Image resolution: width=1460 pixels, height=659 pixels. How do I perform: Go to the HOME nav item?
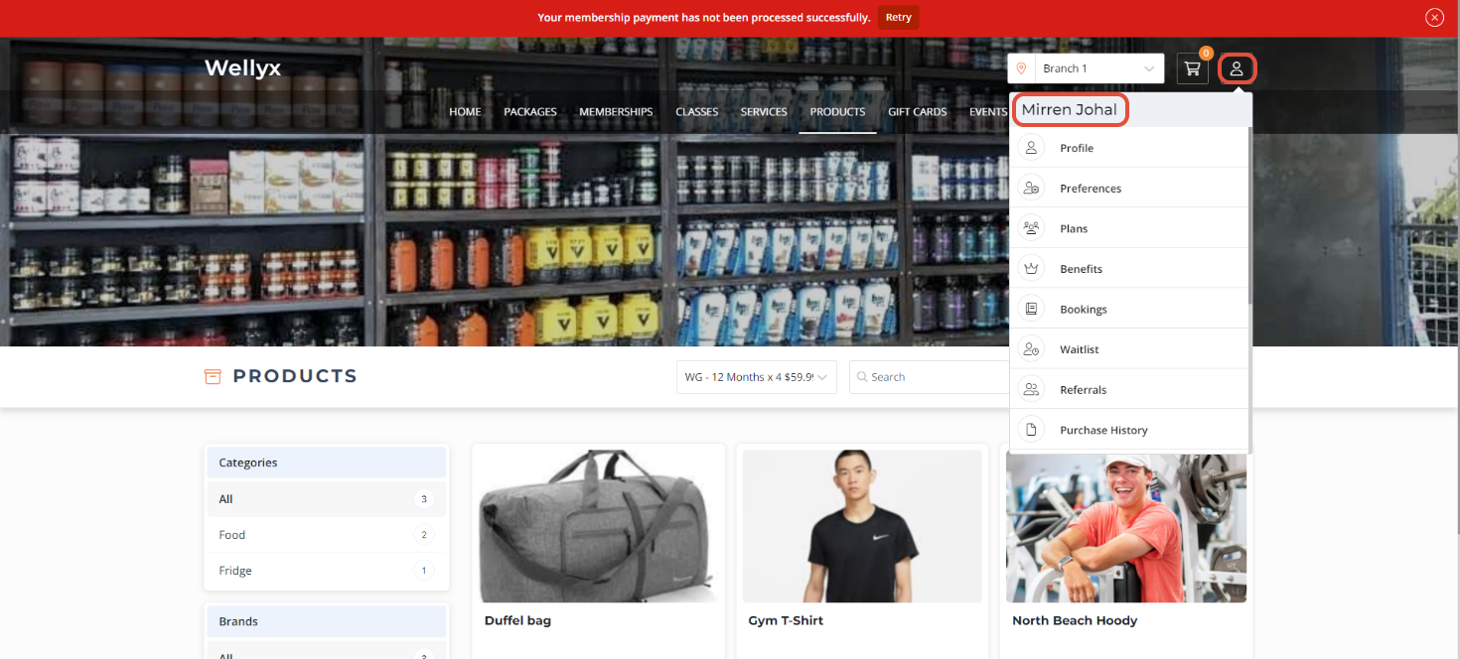click(x=465, y=112)
